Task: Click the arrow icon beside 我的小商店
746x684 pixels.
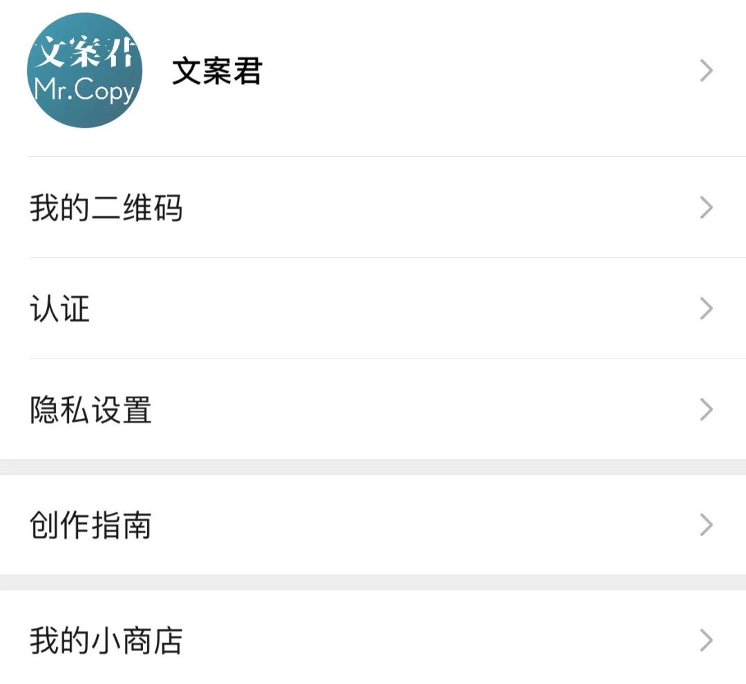Action: coord(707,640)
